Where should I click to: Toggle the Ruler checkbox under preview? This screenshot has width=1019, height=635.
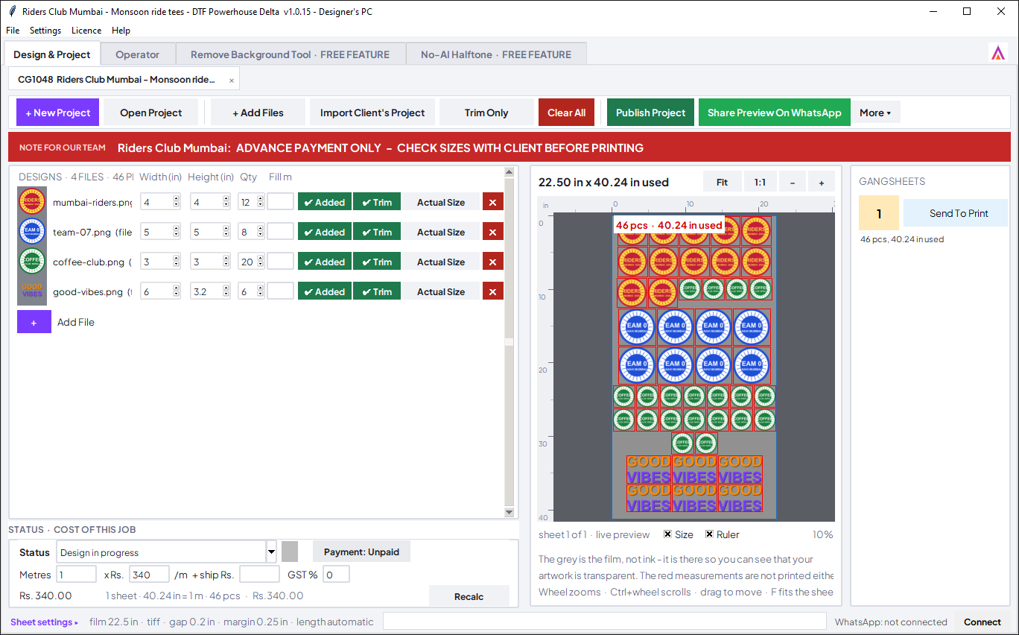pos(710,534)
